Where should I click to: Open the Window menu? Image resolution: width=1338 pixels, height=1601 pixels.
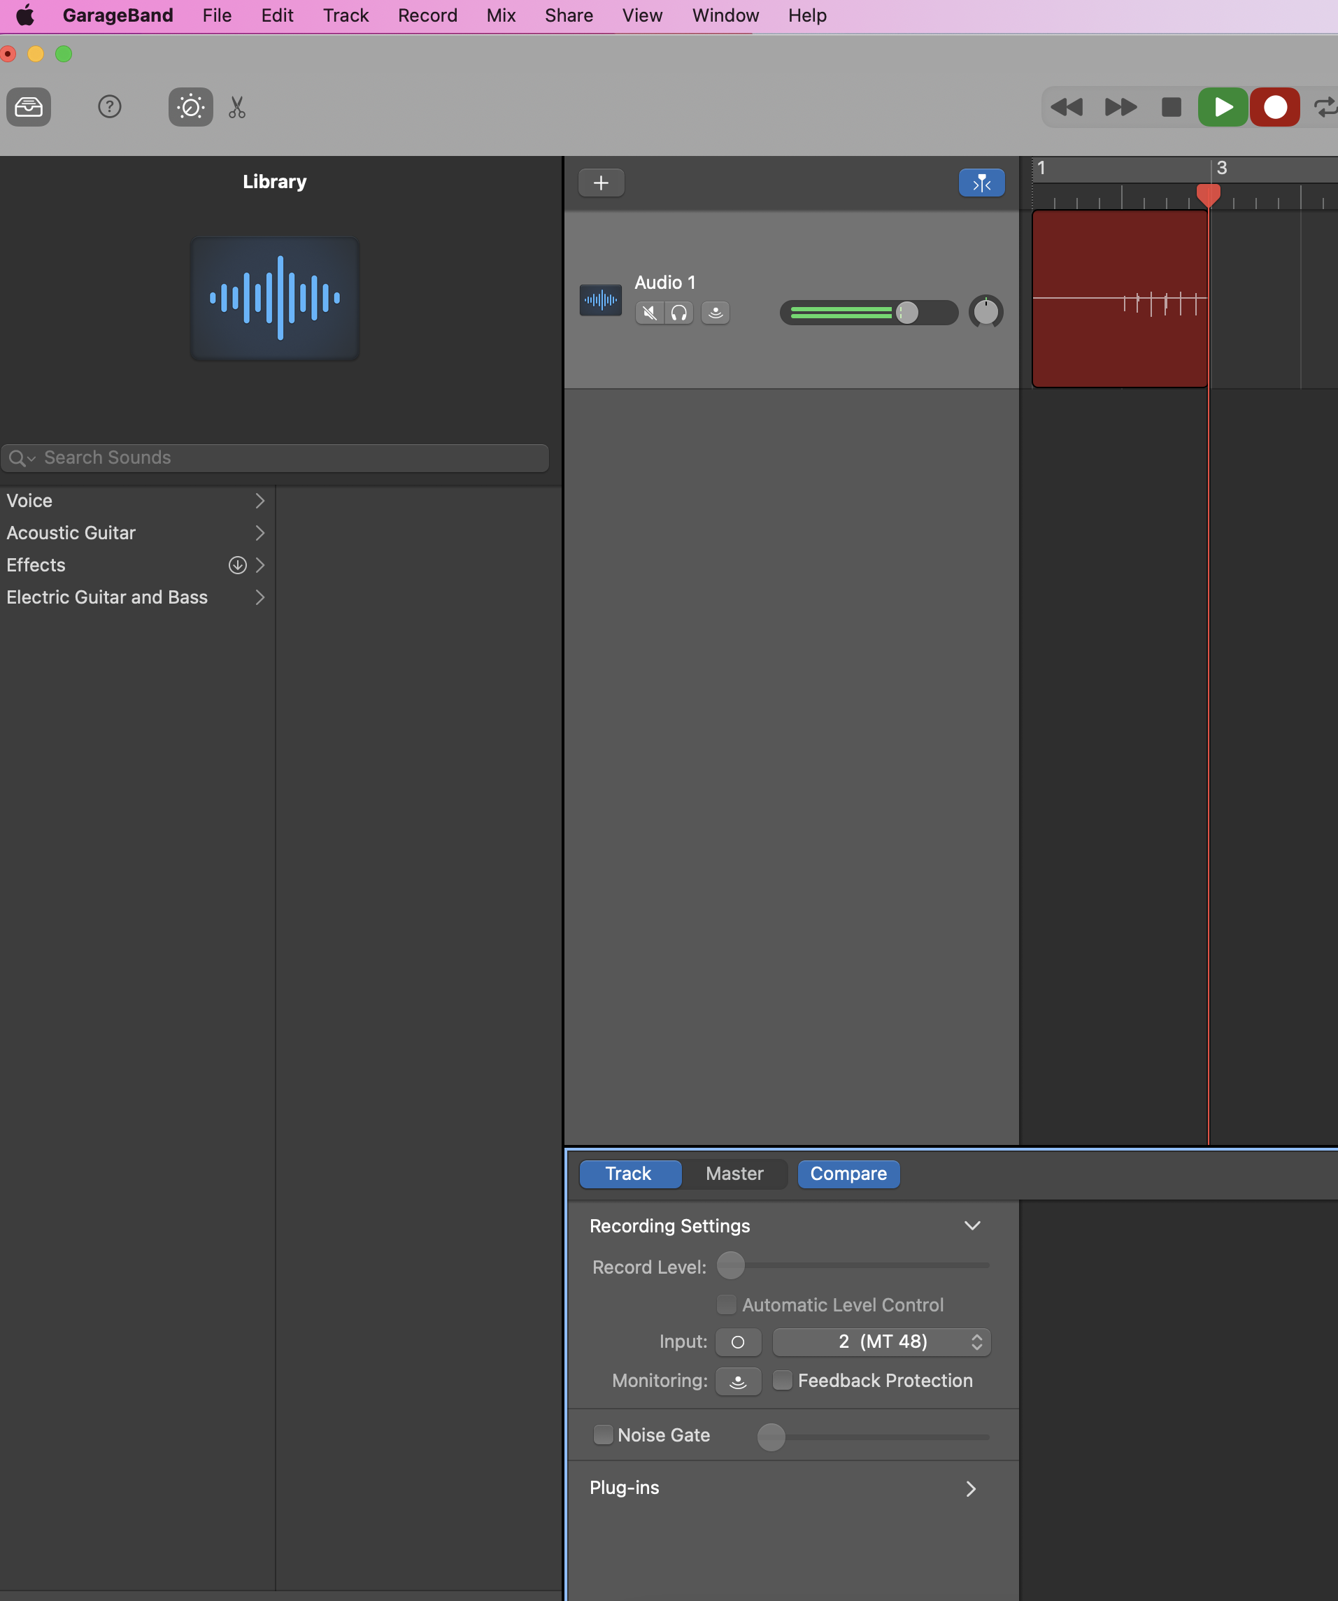[x=725, y=15]
